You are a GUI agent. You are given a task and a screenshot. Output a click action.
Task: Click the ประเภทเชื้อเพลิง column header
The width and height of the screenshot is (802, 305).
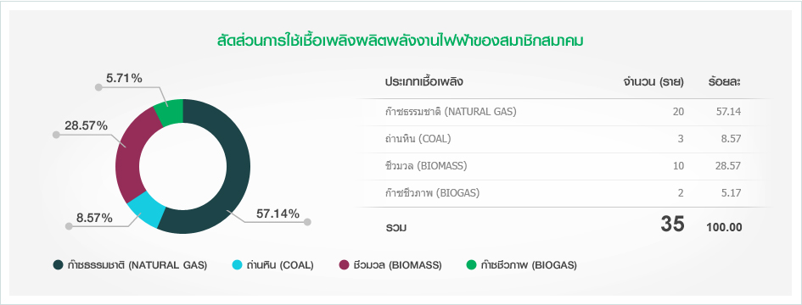coord(424,81)
